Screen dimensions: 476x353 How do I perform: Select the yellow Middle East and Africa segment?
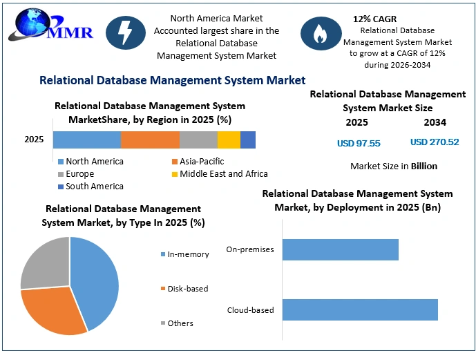point(229,140)
